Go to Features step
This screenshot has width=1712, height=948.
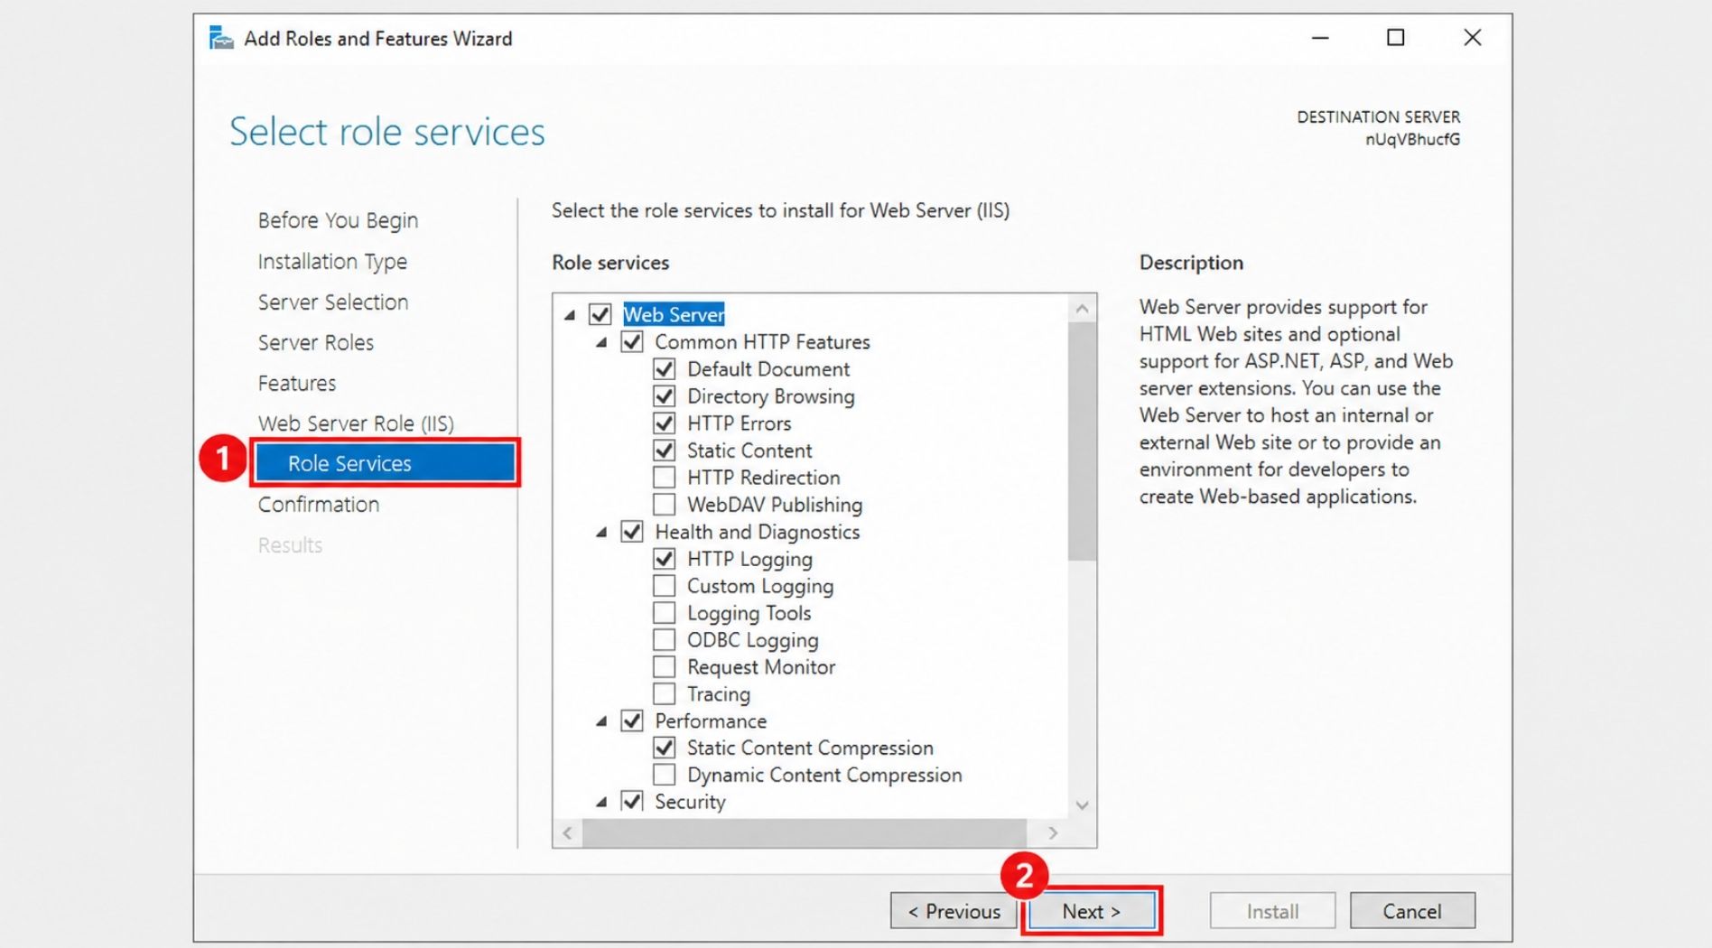[x=297, y=384]
